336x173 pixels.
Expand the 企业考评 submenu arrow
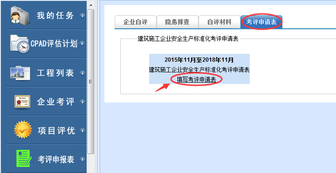[x=82, y=102]
